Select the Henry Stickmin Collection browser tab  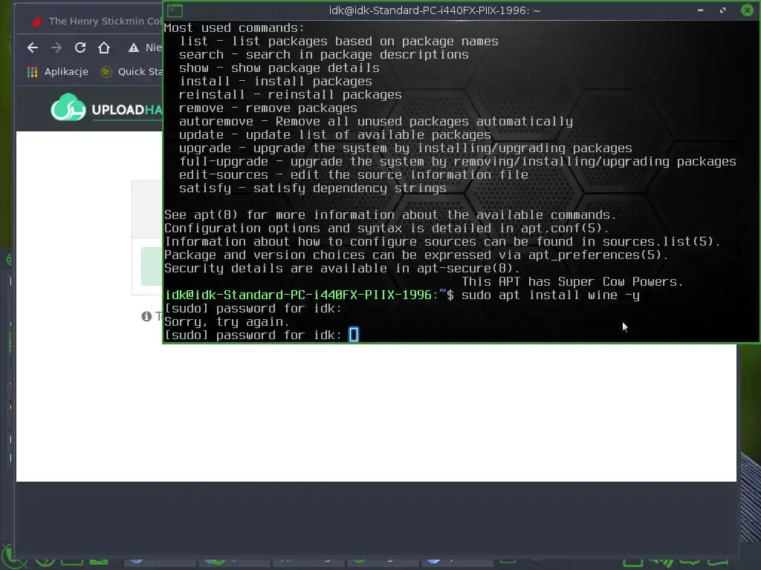point(97,22)
